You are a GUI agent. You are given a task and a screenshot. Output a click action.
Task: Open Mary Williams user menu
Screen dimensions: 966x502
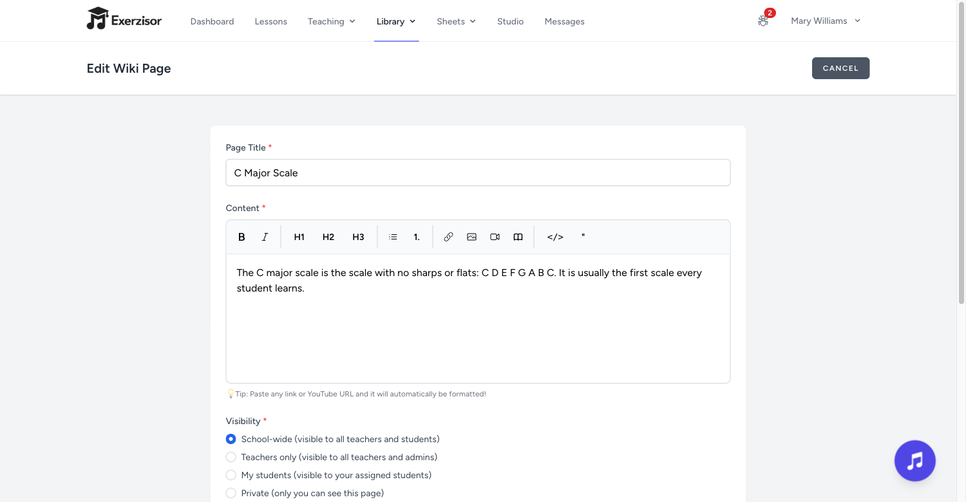click(x=826, y=21)
